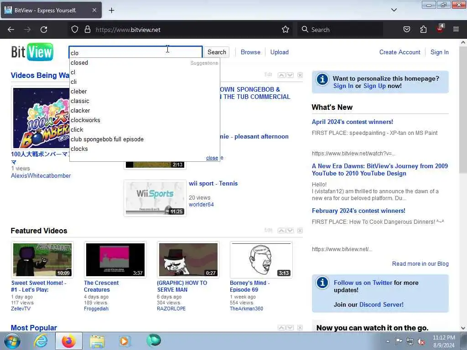
Task: Reload the page with the refresh icon
Action: [x=44, y=30]
